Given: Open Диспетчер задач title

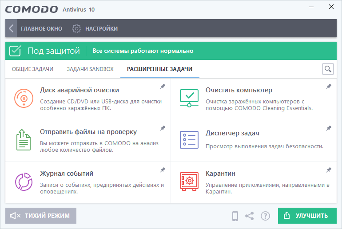Looking at the screenshot, I should click(x=232, y=133).
